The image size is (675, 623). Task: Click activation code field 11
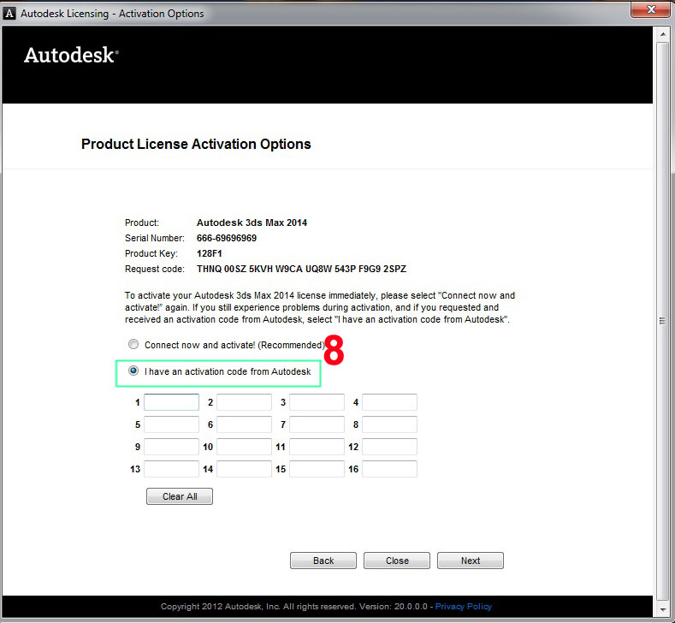[317, 447]
